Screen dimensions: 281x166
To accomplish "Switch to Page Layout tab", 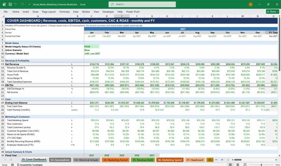I will [49, 11].
